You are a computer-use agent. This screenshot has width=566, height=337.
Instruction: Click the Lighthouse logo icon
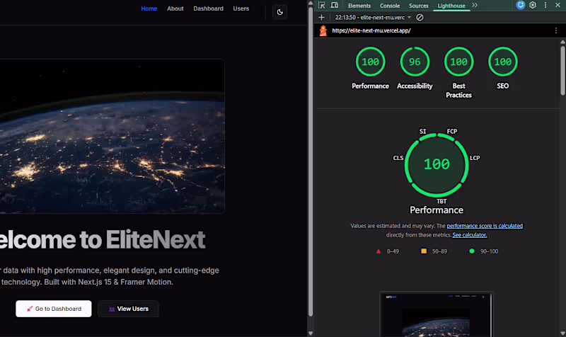(x=323, y=30)
